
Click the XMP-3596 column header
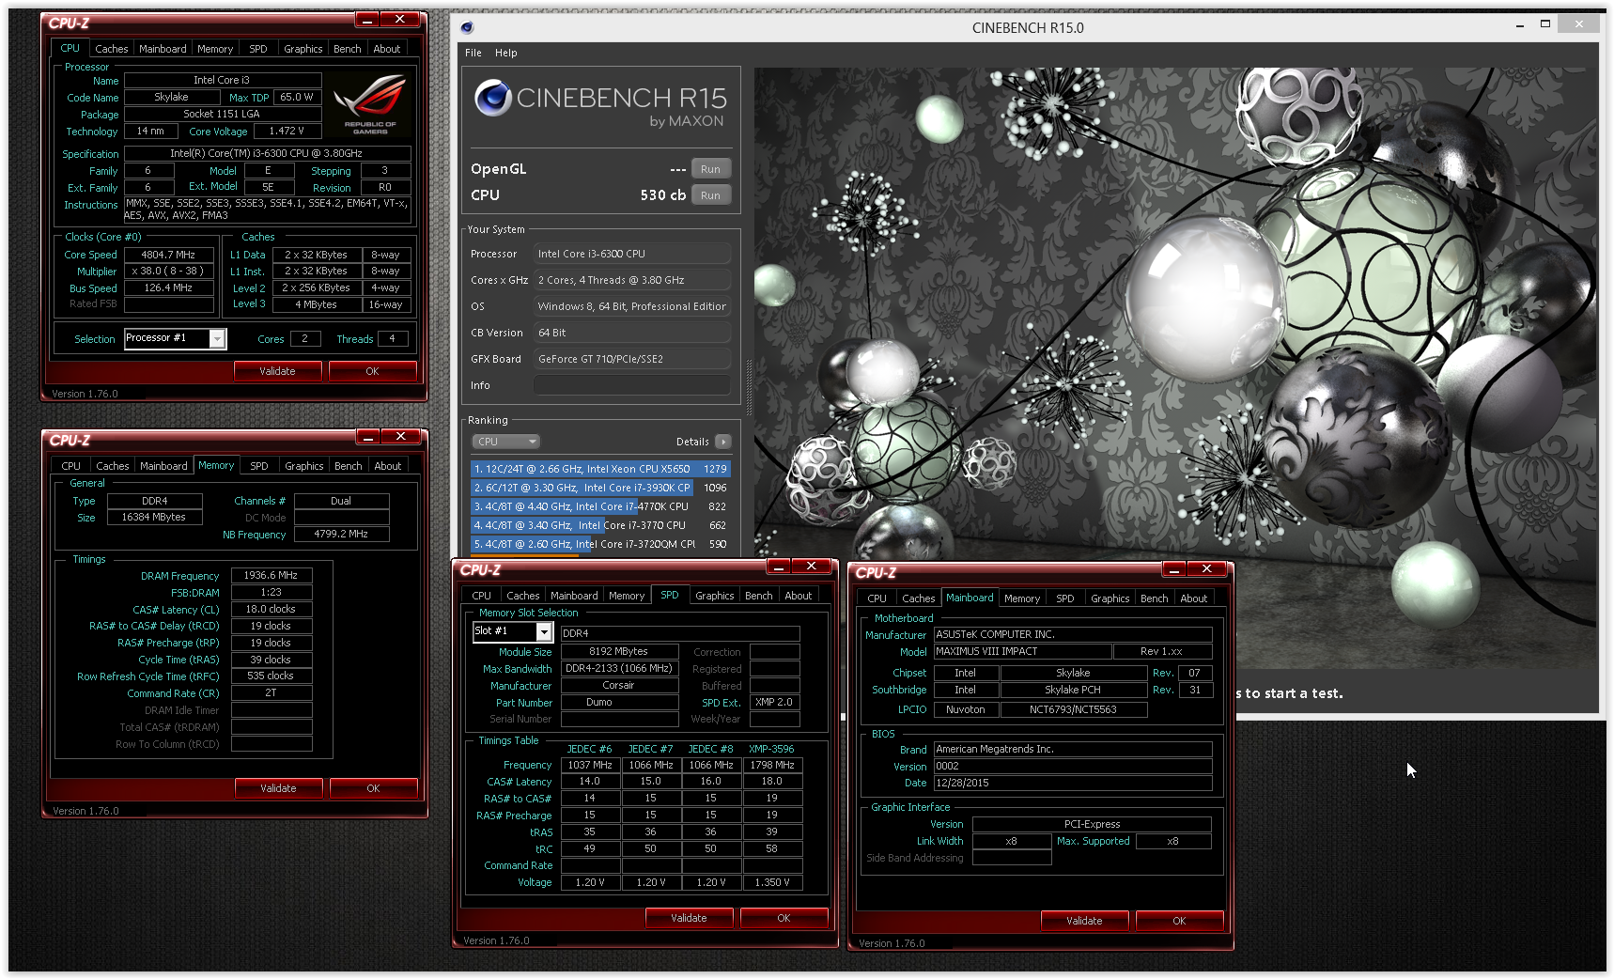[x=771, y=749]
